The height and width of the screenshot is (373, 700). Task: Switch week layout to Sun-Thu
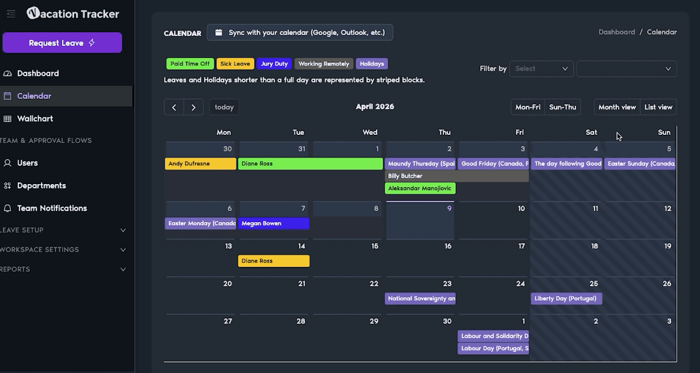coord(563,107)
